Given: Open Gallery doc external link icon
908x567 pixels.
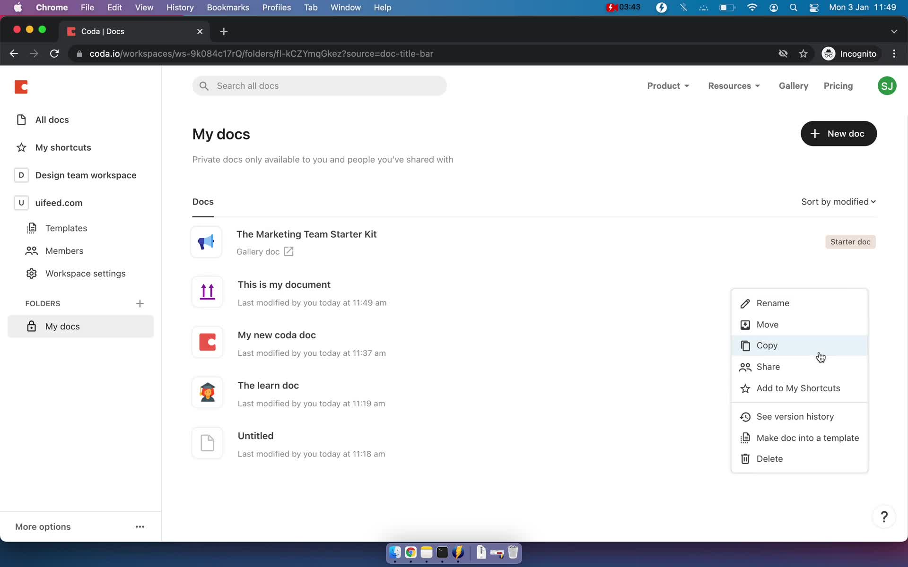Looking at the screenshot, I should [x=288, y=251].
